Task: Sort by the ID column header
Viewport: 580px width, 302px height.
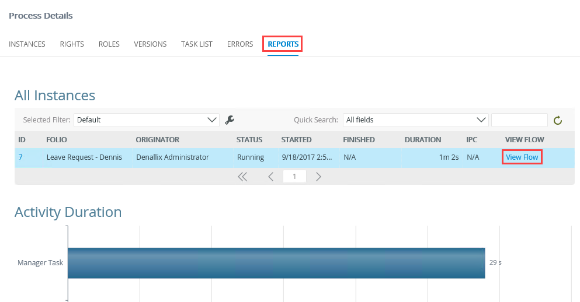Action: (22, 139)
